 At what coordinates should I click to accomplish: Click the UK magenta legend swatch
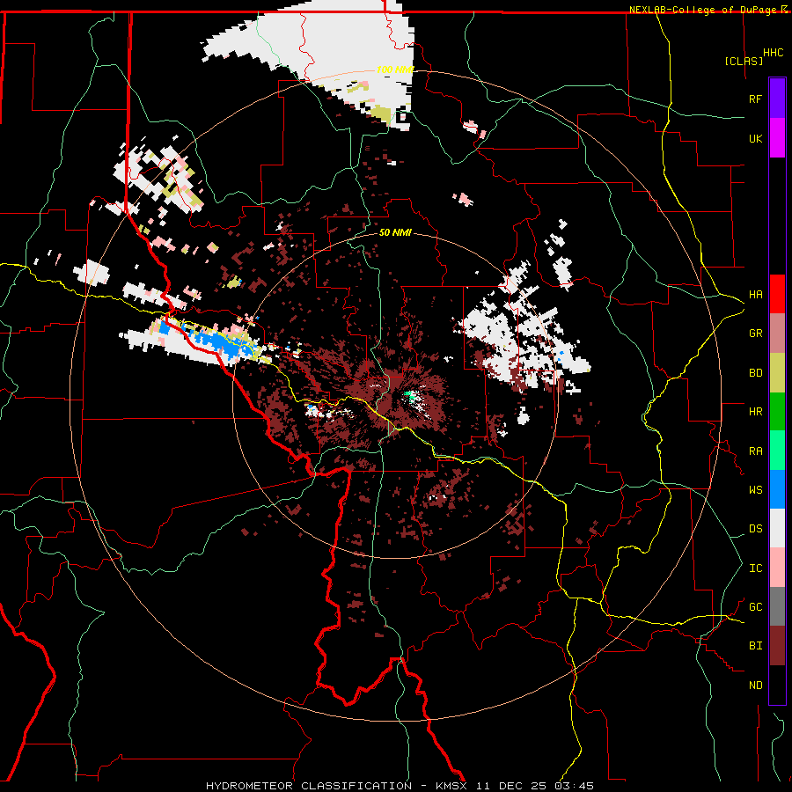[777, 138]
